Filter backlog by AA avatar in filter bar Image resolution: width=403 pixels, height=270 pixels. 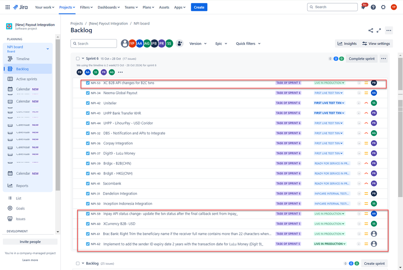(x=140, y=44)
